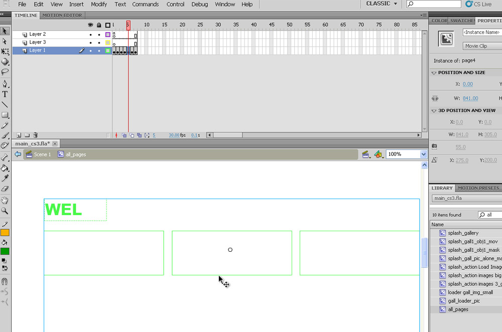The height and width of the screenshot is (332, 502).
Task: Toggle visibility dot for Layer 2
Action: [90, 35]
